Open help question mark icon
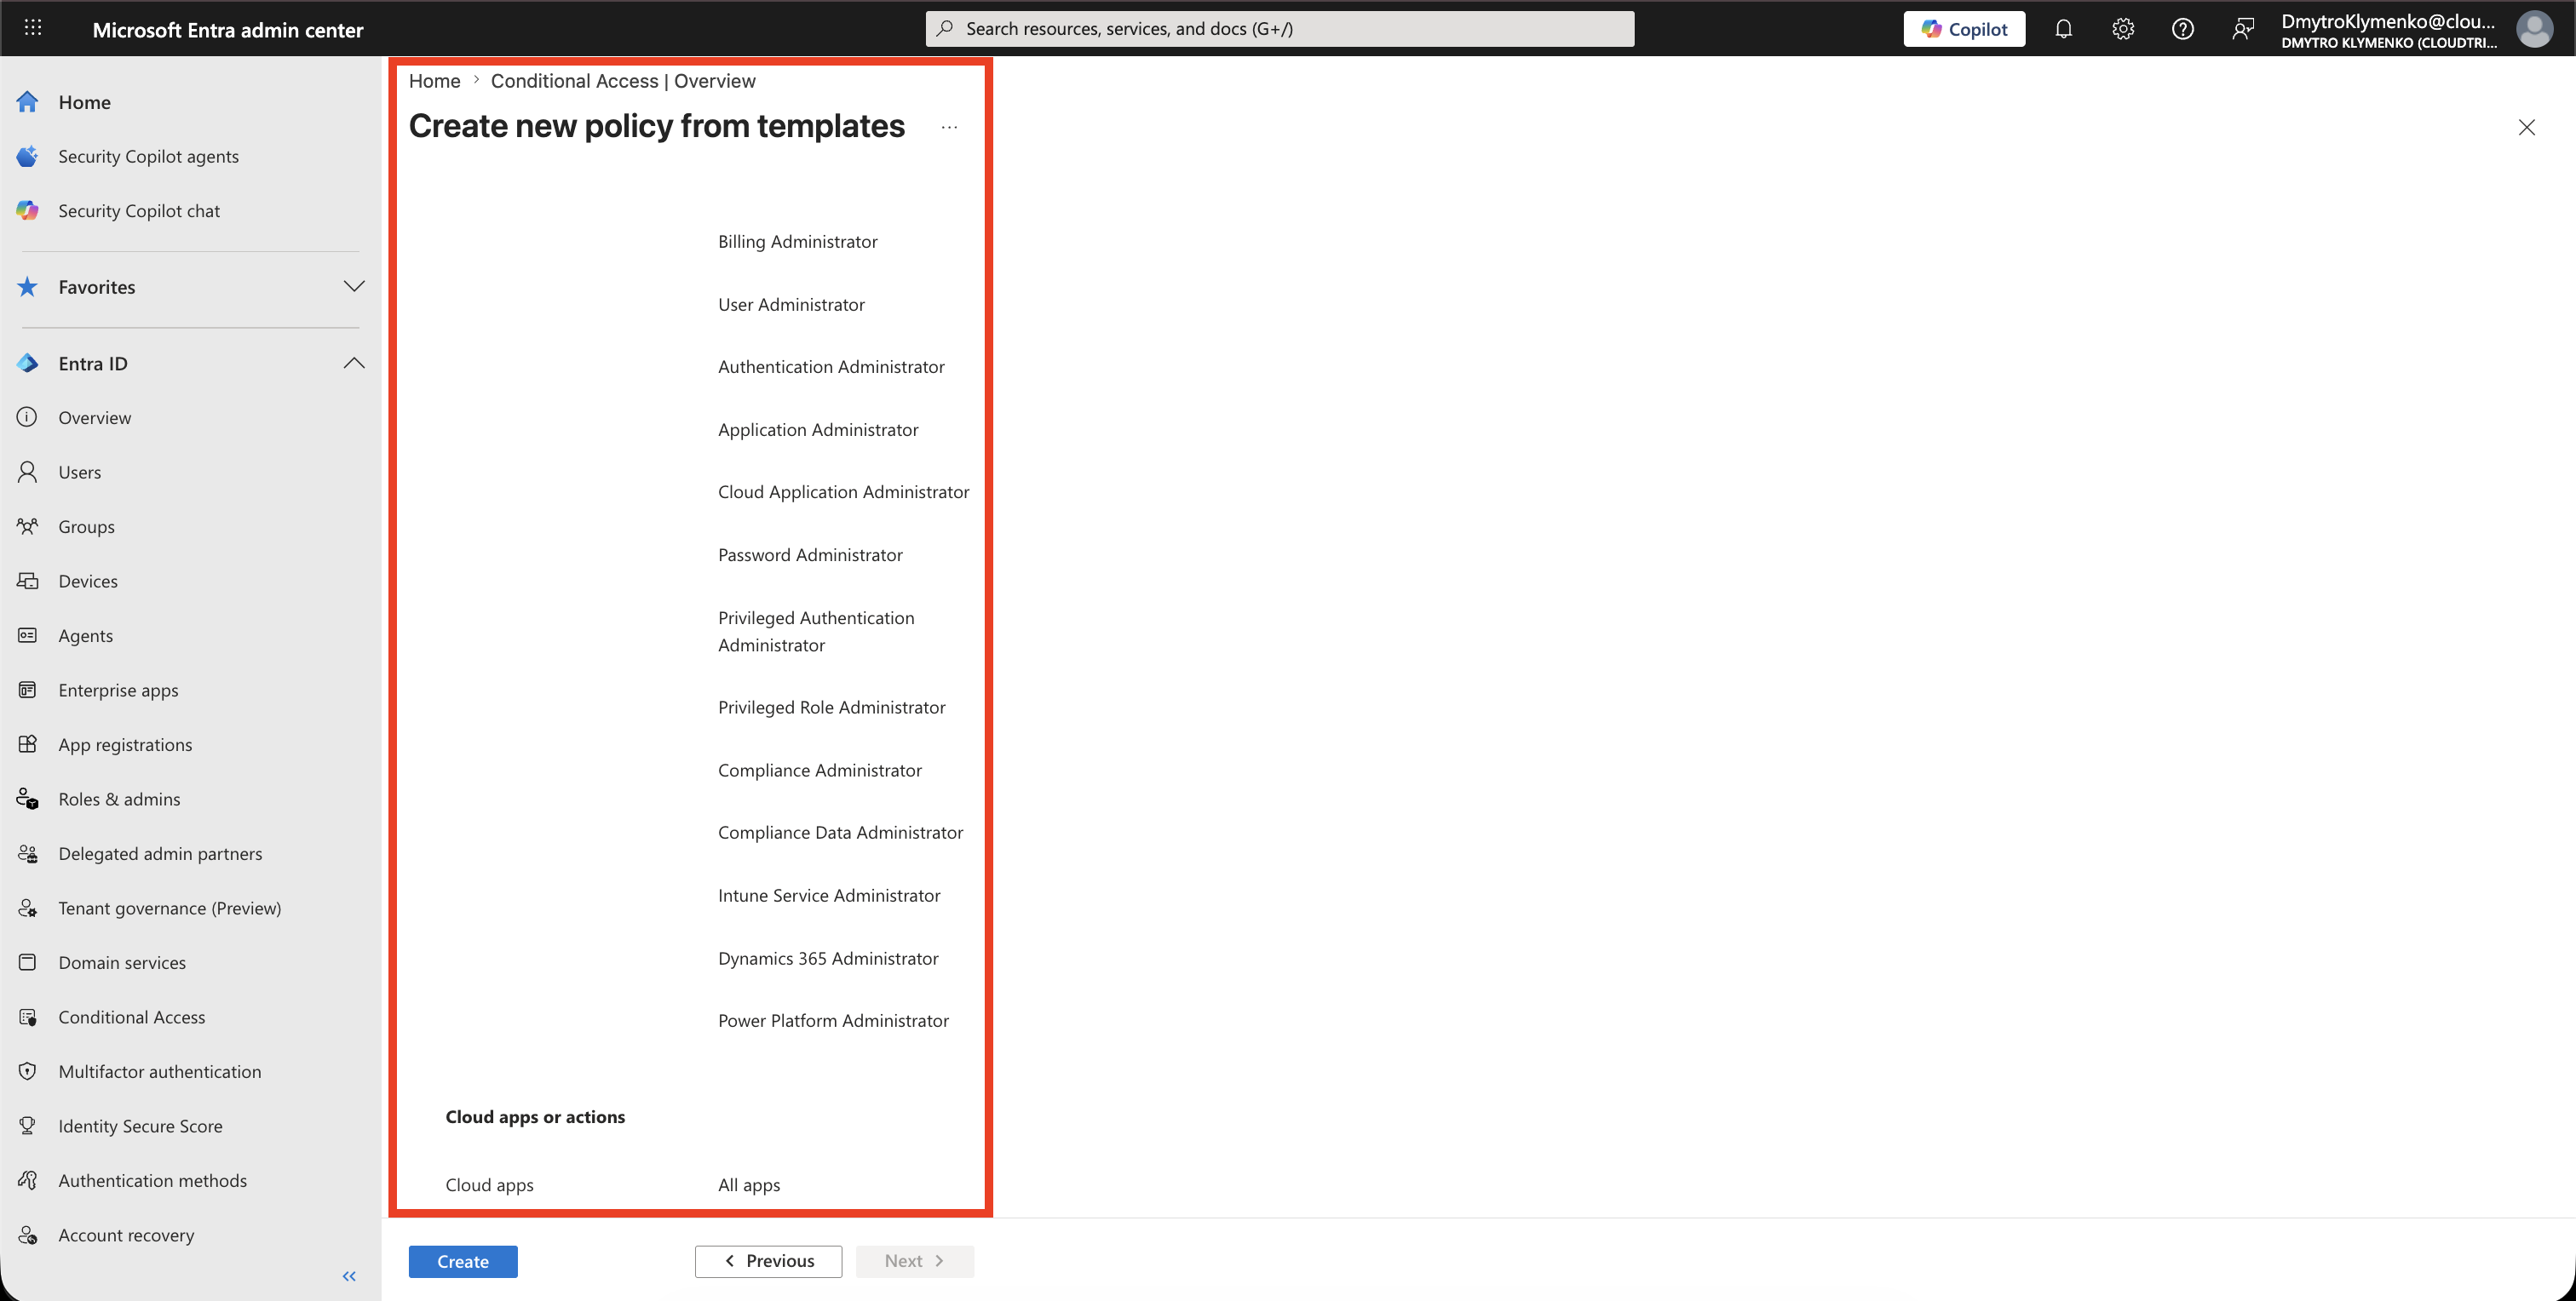The image size is (2576, 1301). (2183, 29)
